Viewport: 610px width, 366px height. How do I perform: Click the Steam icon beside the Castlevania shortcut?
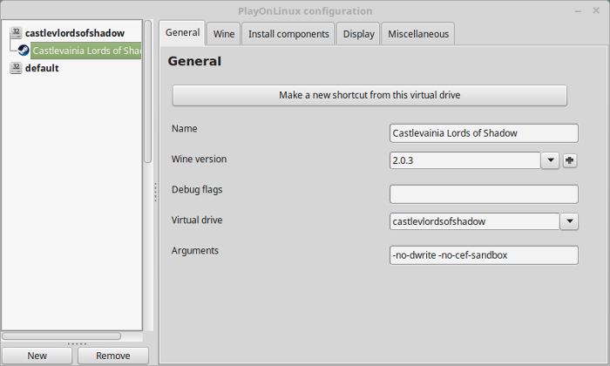point(24,51)
